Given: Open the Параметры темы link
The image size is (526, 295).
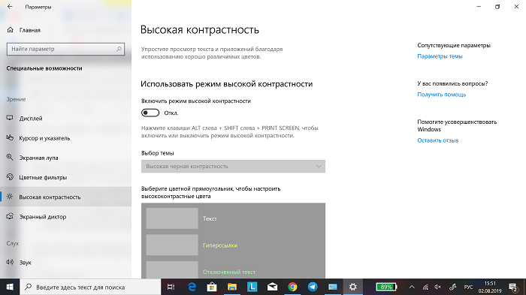Looking at the screenshot, I should (440, 56).
